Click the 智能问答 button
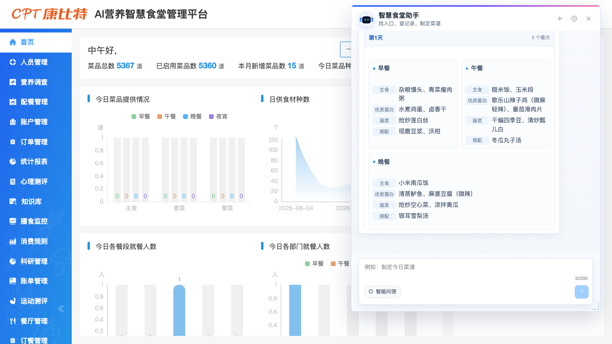 tap(382, 291)
